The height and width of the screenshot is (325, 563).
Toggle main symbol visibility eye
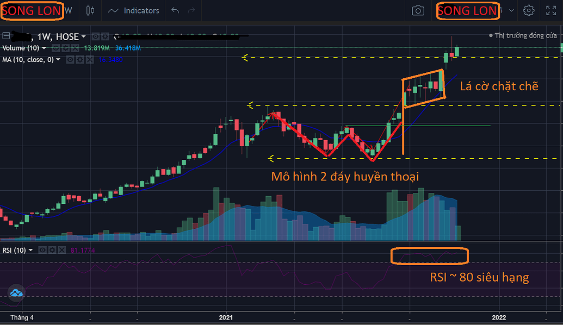point(96,36)
